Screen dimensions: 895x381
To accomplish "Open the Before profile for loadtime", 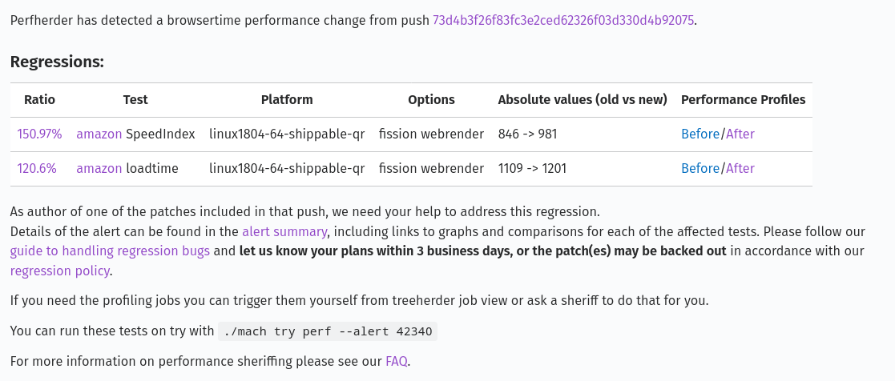I will click(699, 169).
